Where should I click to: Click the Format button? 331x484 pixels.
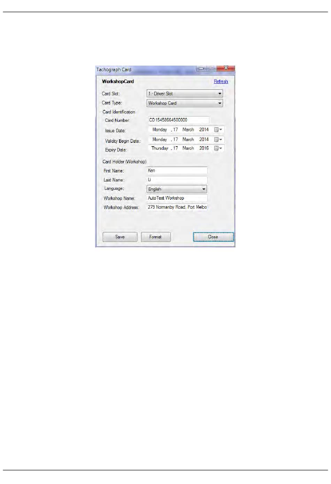click(155, 237)
